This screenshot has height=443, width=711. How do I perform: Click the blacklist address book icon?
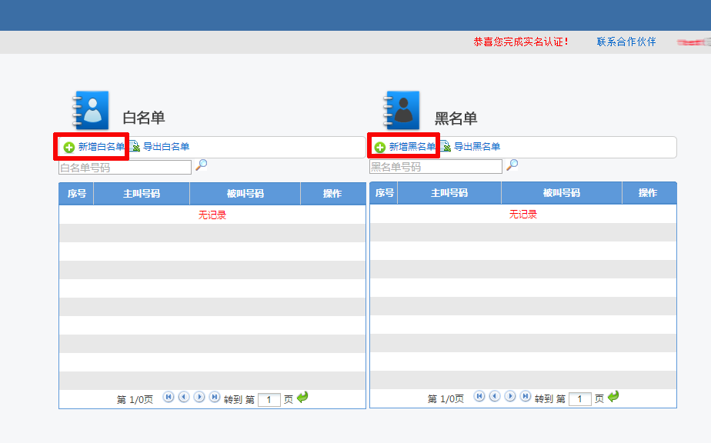tap(401, 108)
